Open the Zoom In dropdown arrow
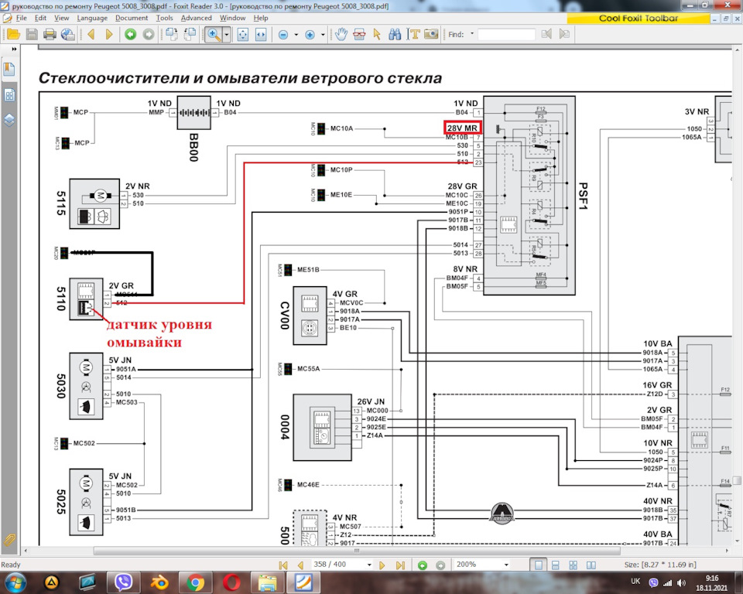This screenshot has height=594, width=743. click(x=323, y=35)
